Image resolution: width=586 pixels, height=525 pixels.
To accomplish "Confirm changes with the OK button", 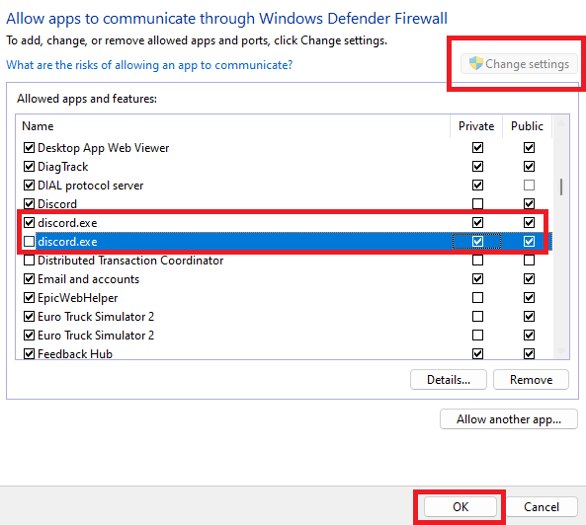I will coord(460,506).
